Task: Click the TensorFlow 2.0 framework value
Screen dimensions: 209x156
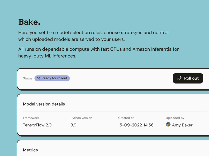Action: coord(37,125)
